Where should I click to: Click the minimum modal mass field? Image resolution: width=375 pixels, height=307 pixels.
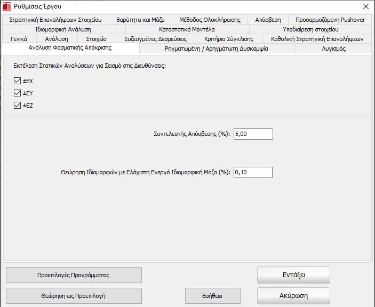coord(252,172)
